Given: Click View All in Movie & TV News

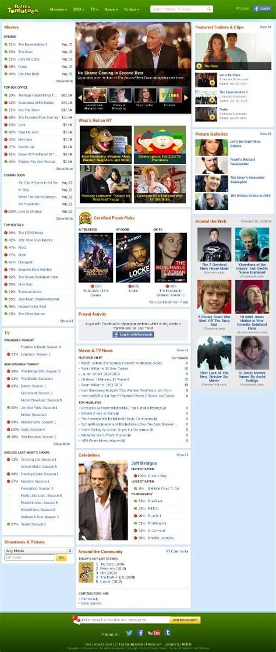Looking at the screenshot, I should click(182, 351).
